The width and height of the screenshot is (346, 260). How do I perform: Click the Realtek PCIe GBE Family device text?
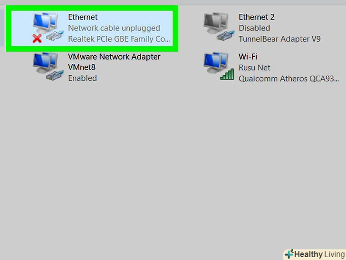[119, 39]
